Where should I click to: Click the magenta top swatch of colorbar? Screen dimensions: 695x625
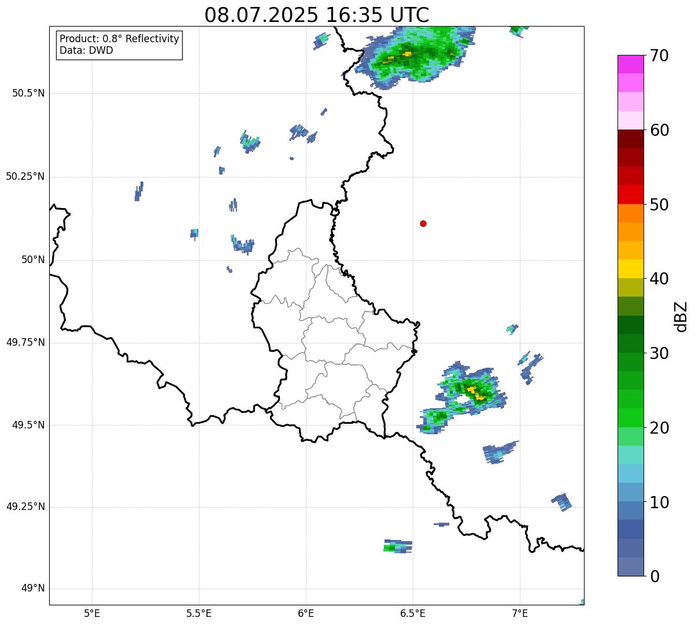pos(631,64)
